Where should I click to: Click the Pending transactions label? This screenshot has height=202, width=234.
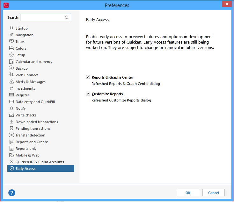(33, 129)
